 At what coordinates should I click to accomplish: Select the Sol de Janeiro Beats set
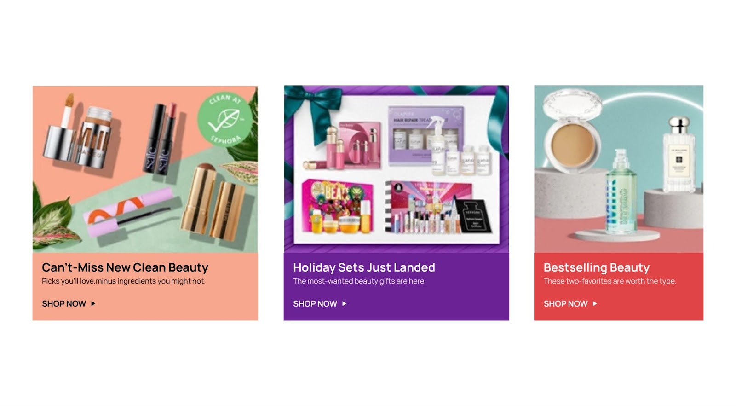[x=338, y=206]
